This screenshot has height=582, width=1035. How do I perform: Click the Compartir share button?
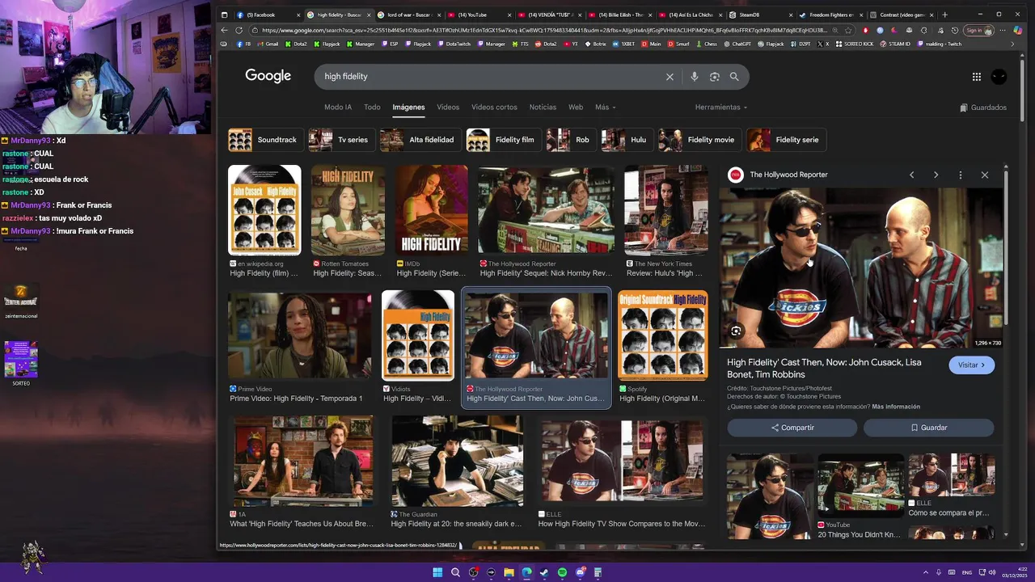pyautogui.click(x=792, y=428)
